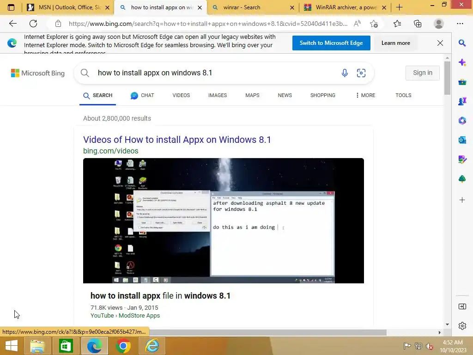Viewport: 473px width, 355px height.
Task: Click the vertical scrollbar down arrow
Action: pyautogui.click(x=447, y=324)
